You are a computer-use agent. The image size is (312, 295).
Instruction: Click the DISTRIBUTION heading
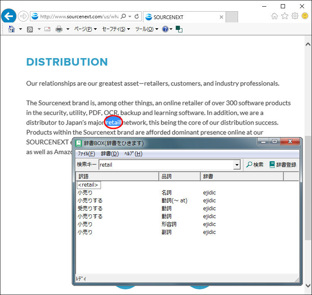(67, 62)
